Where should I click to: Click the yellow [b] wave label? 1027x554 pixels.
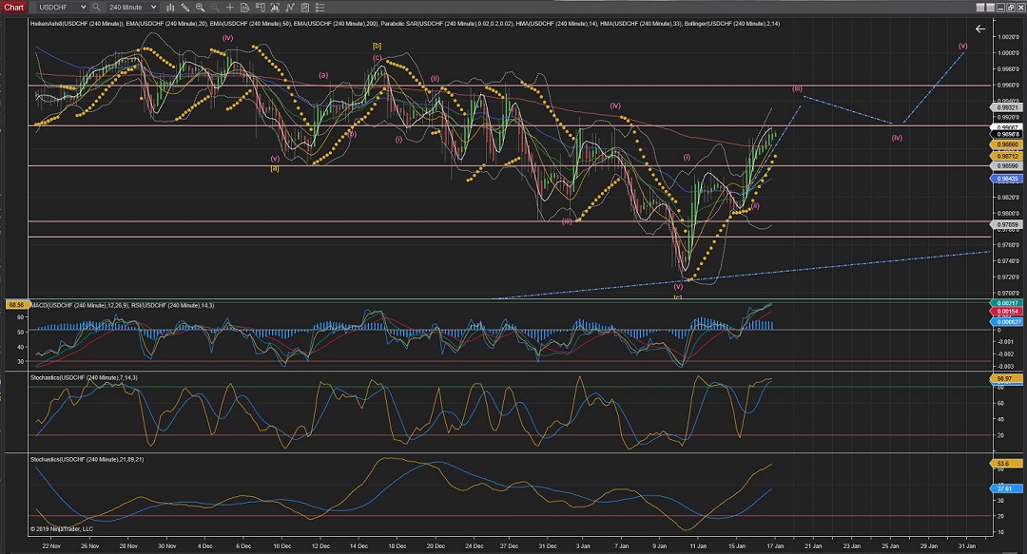point(377,46)
